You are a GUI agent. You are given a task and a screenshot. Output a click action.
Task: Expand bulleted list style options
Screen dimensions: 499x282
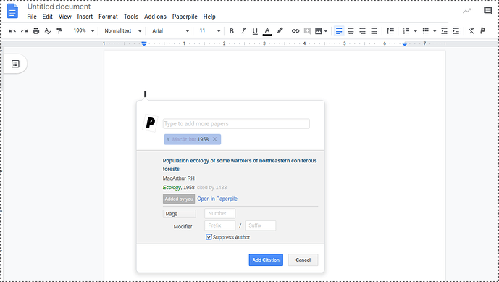435,31
